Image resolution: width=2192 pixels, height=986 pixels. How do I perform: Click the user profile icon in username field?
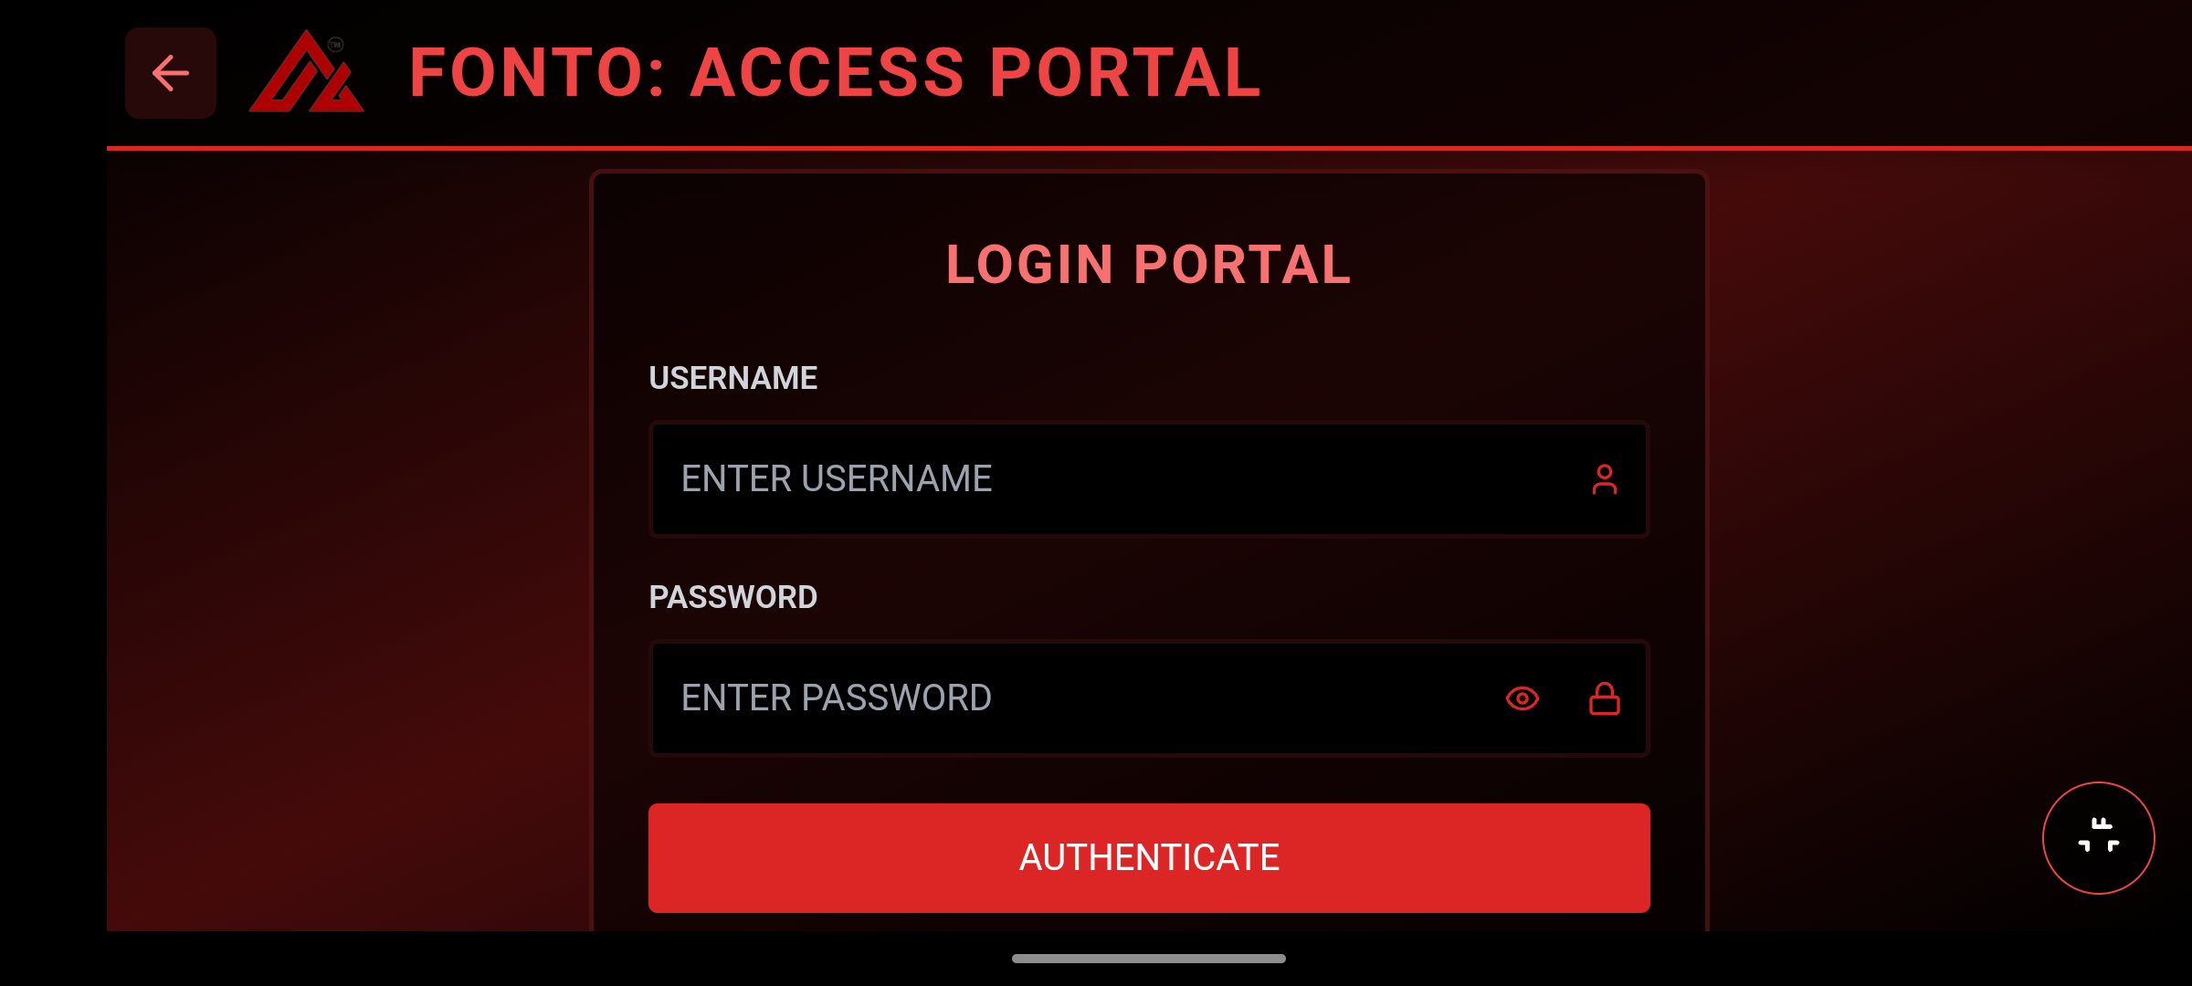click(1604, 479)
